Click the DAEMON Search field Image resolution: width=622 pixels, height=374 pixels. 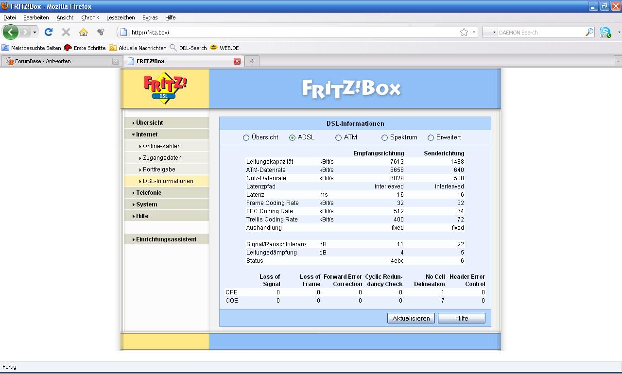(541, 33)
